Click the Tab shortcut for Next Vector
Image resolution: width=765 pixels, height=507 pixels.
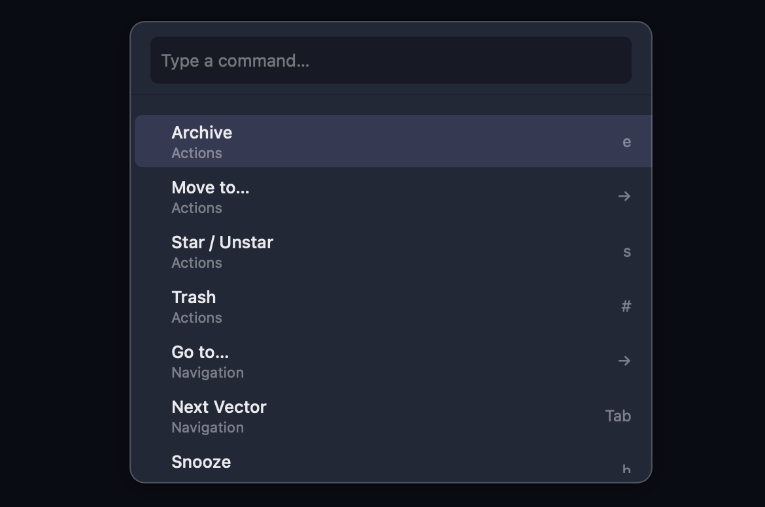coord(618,416)
